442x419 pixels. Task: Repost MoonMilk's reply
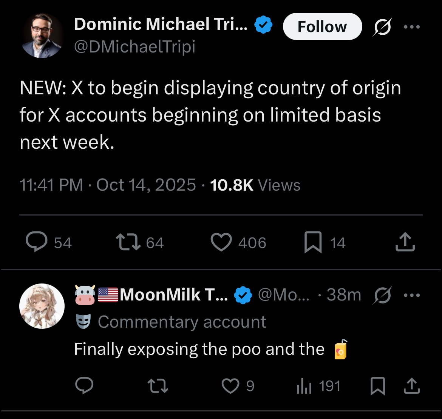coord(158,386)
